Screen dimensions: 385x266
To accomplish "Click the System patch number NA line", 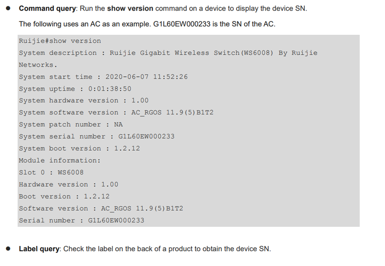I will point(71,125).
